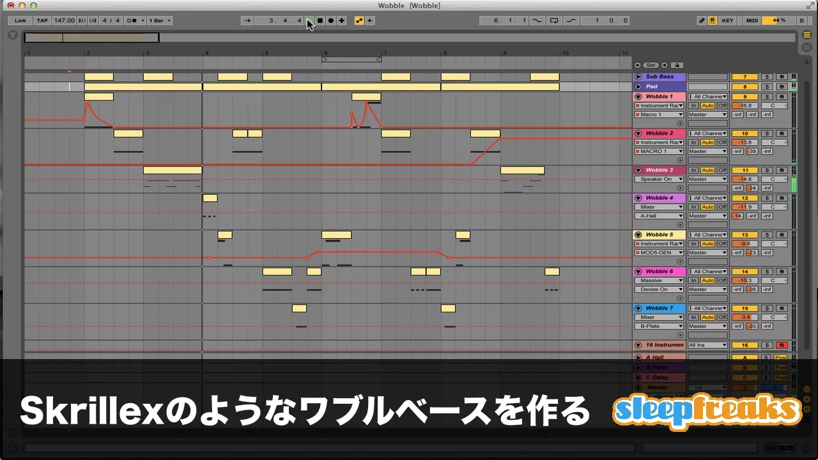Open Wobble 4 A-Hall control chooser
This screenshot has height=460, width=818.
[x=660, y=216]
